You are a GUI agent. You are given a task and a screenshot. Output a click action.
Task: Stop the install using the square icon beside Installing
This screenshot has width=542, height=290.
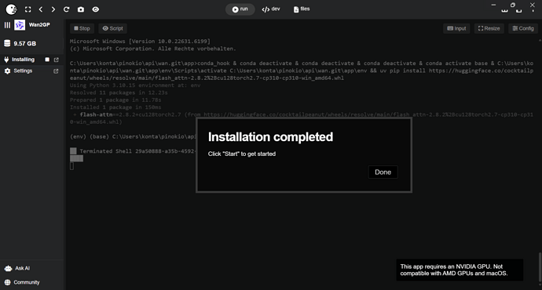point(47,60)
